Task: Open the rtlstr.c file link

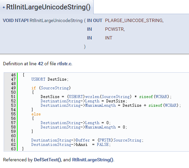Action: (64, 64)
